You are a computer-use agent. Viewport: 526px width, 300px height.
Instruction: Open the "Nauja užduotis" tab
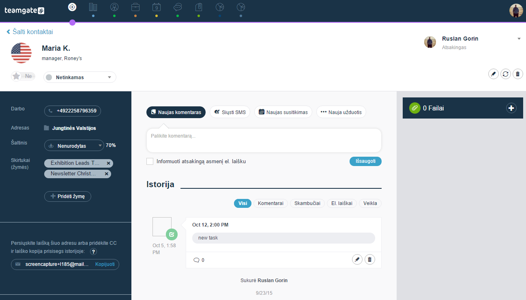pyautogui.click(x=341, y=112)
